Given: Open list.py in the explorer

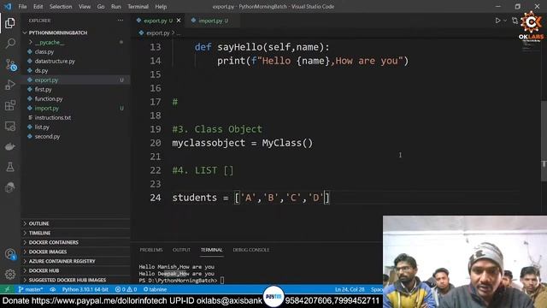Looking at the screenshot, I should pos(42,127).
